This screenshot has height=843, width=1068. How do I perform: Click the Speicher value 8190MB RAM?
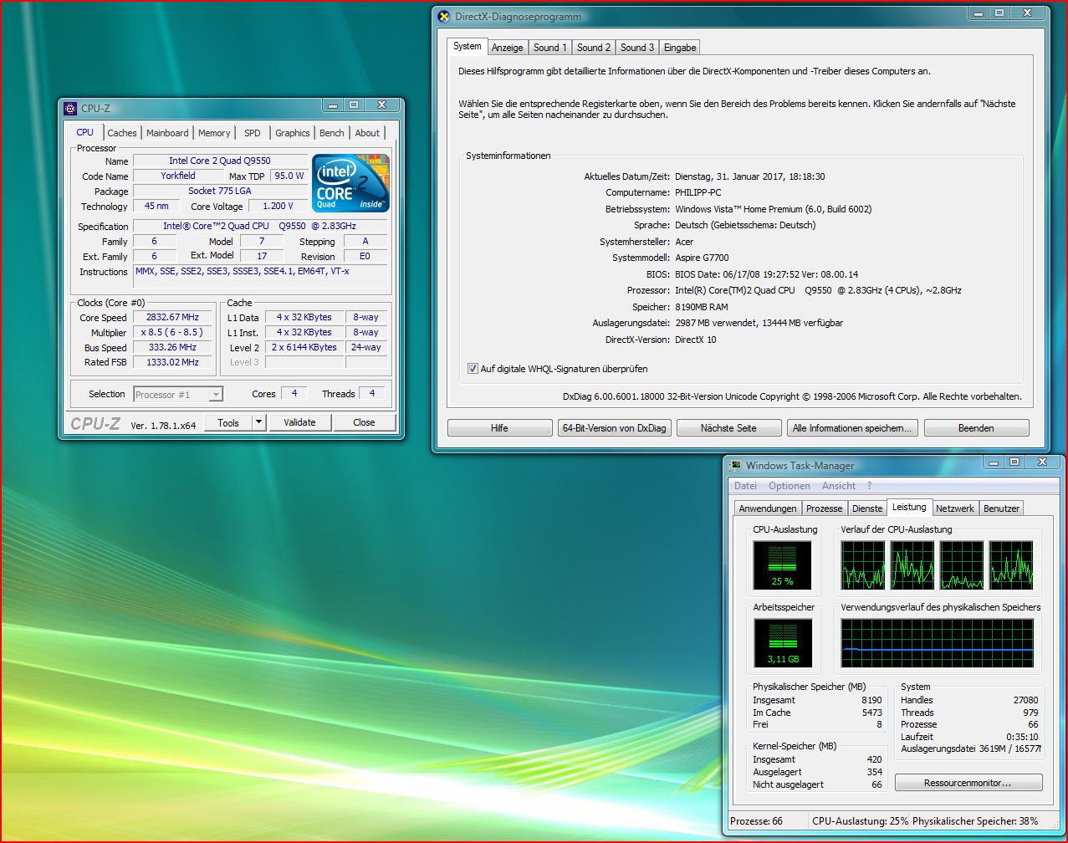(x=702, y=307)
